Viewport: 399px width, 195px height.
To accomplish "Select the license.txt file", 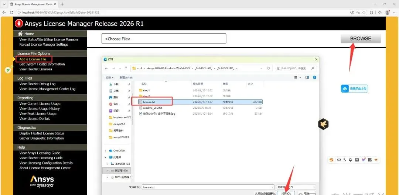I will 201,102.
